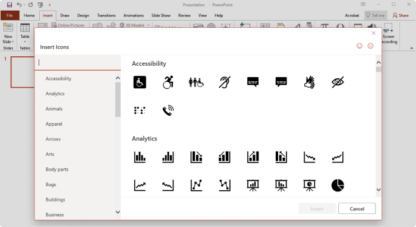Select the solid pie chart icon

338,185
